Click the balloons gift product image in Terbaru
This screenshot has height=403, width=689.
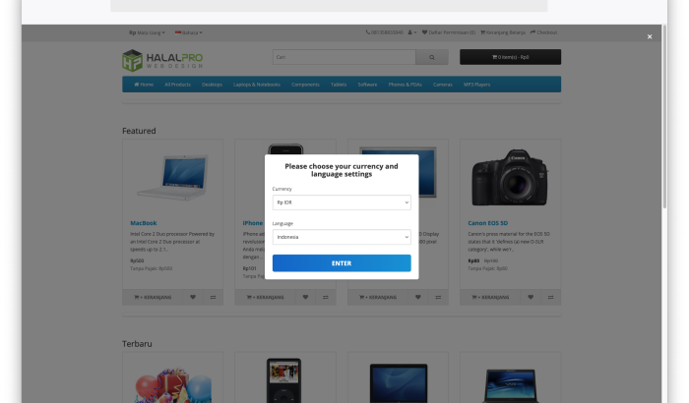(x=173, y=384)
